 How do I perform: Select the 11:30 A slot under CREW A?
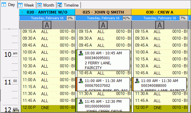pyautogui.click(x=161, y=94)
